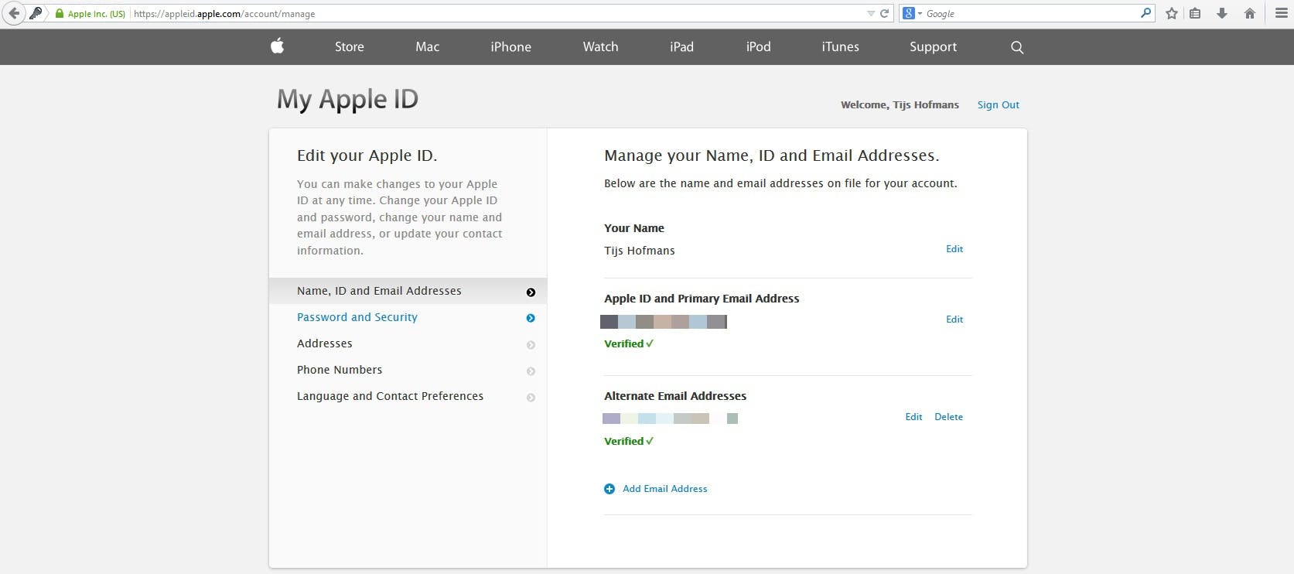
Task: Go to the browser home page icon
Action: point(1250,13)
